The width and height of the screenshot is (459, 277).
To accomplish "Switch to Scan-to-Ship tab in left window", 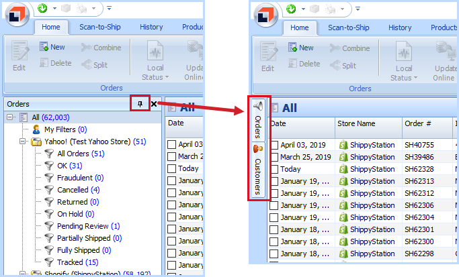I will point(100,27).
